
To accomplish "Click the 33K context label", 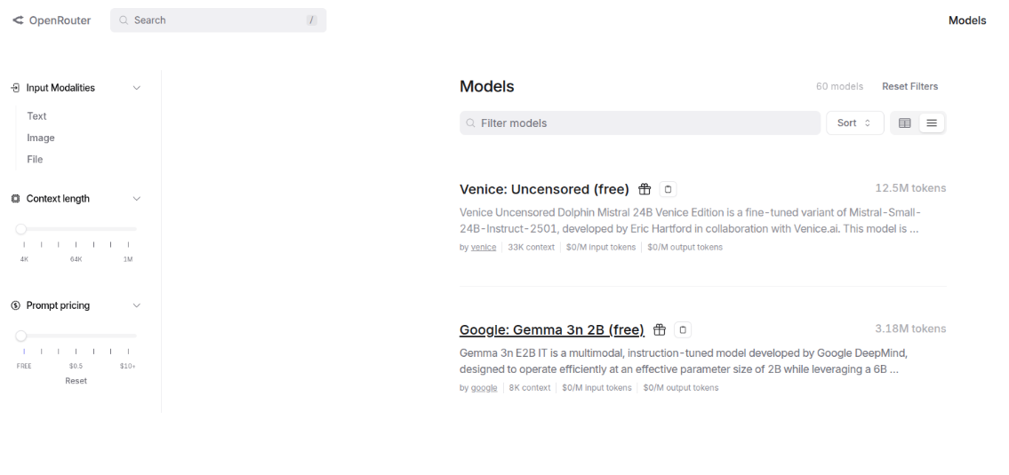I will [531, 247].
